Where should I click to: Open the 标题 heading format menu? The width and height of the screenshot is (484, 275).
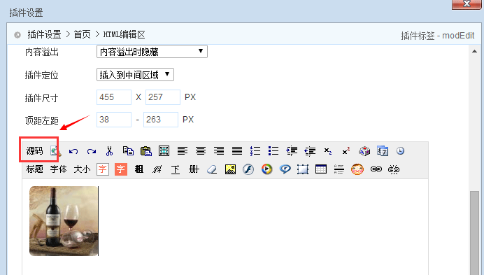(34, 169)
